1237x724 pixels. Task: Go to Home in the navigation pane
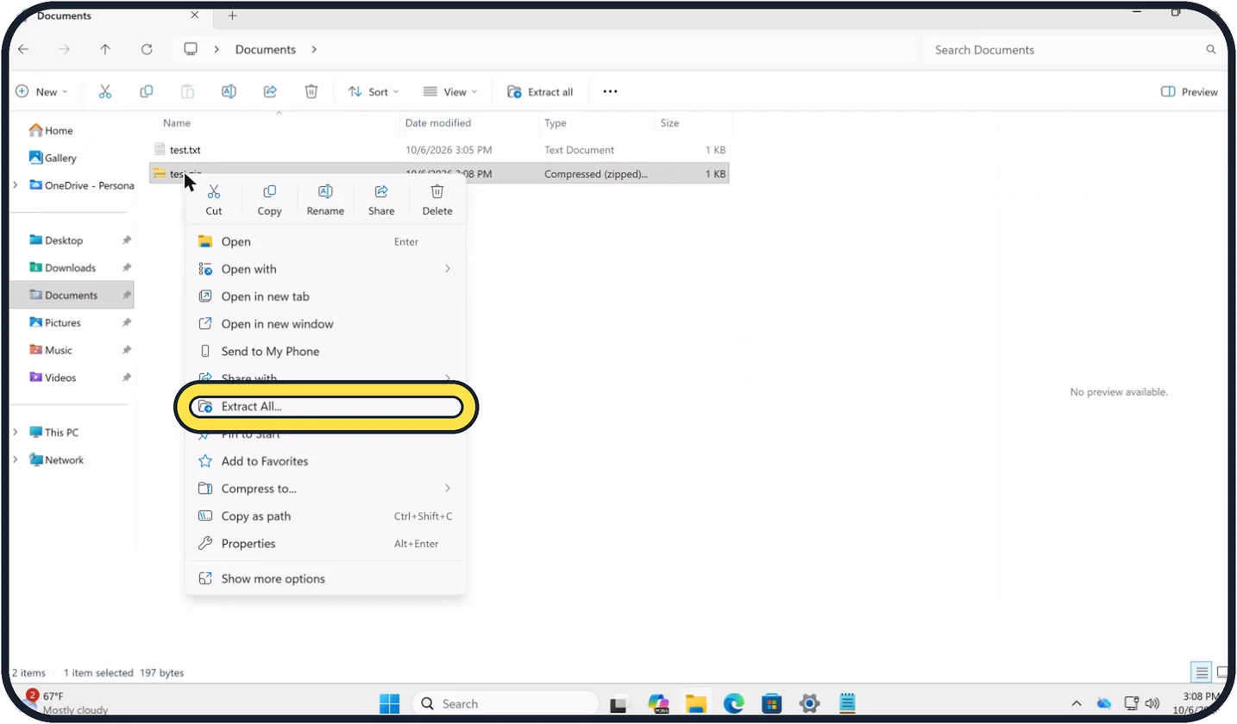(x=51, y=130)
